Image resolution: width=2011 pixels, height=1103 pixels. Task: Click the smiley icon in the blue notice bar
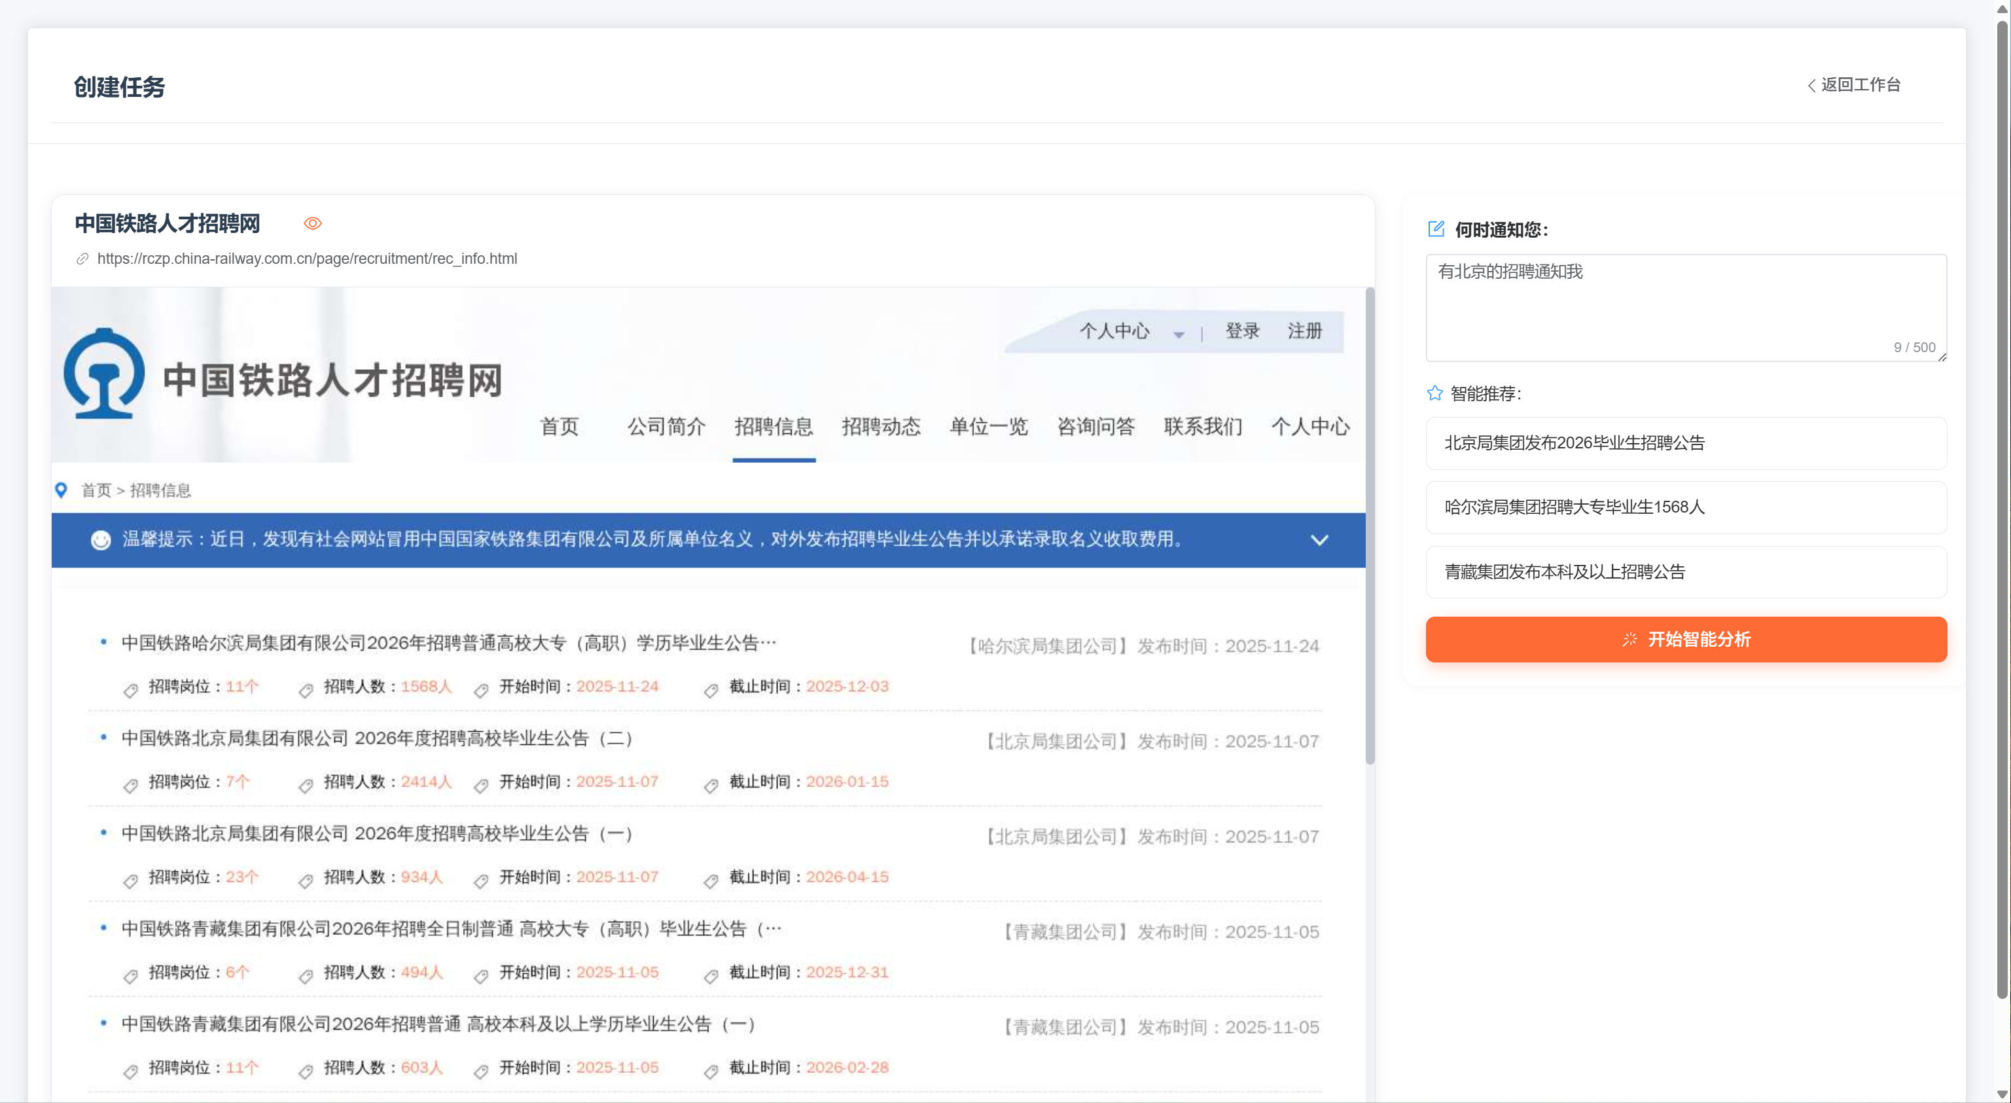pos(101,540)
